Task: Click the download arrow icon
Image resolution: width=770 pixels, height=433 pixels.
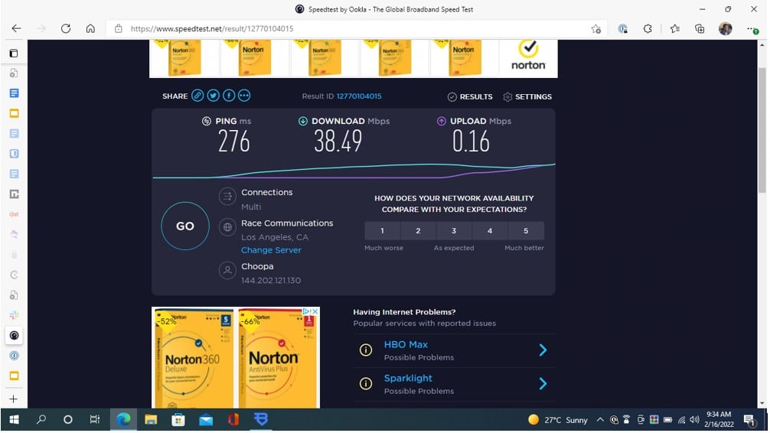Action: (x=303, y=122)
